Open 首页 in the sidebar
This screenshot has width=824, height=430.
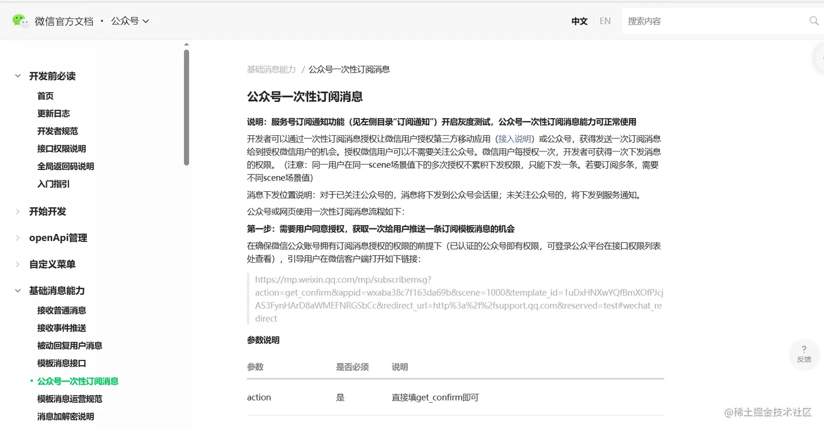[46, 96]
